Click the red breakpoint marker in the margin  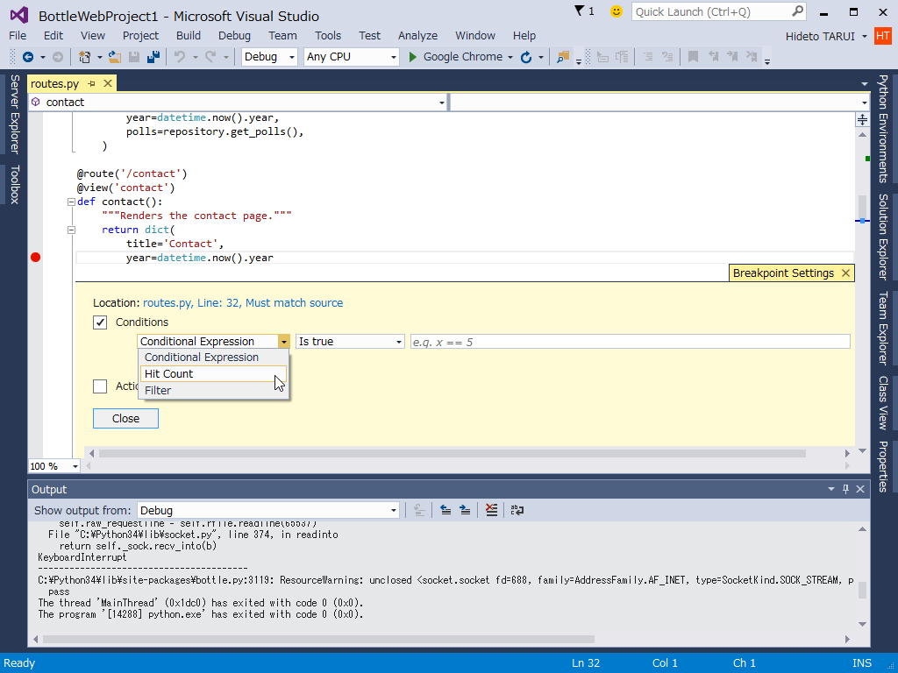point(36,258)
